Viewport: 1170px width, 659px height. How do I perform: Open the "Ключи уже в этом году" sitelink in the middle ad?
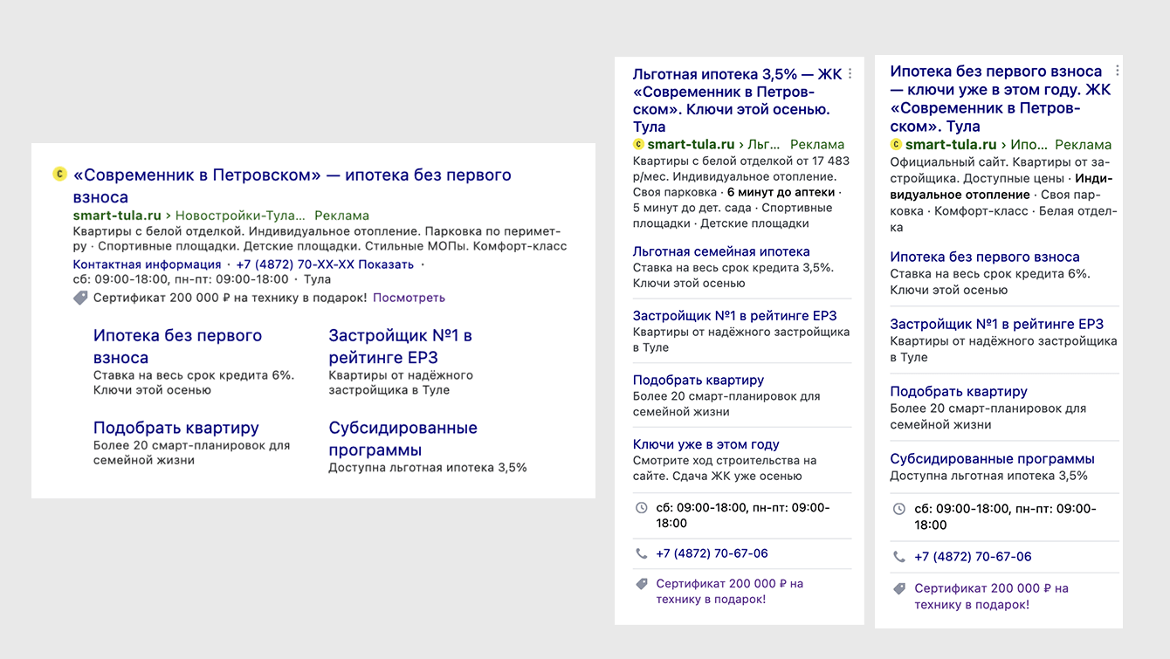[705, 444]
